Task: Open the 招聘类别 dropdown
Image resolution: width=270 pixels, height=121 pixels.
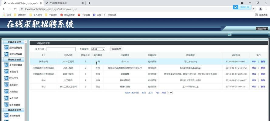Action: (x=98, y=49)
